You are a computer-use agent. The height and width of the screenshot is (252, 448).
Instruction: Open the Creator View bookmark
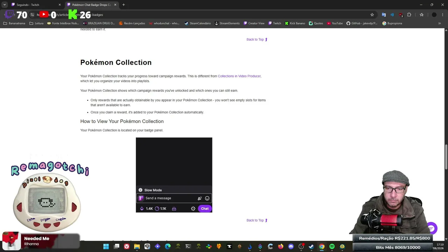(x=254, y=23)
